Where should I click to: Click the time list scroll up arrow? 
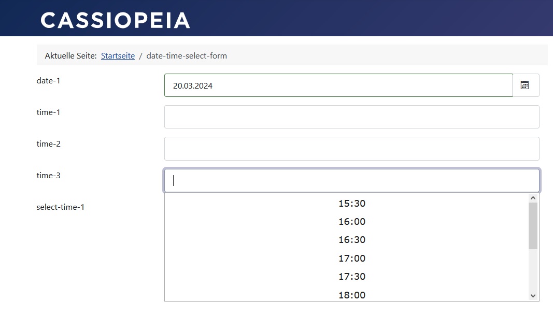pos(533,198)
